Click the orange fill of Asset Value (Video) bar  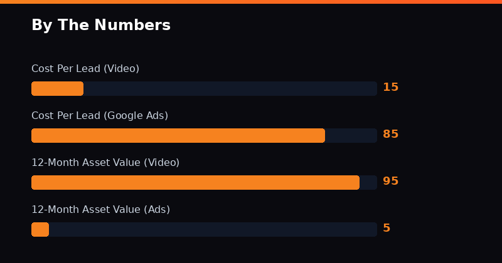tap(195, 182)
